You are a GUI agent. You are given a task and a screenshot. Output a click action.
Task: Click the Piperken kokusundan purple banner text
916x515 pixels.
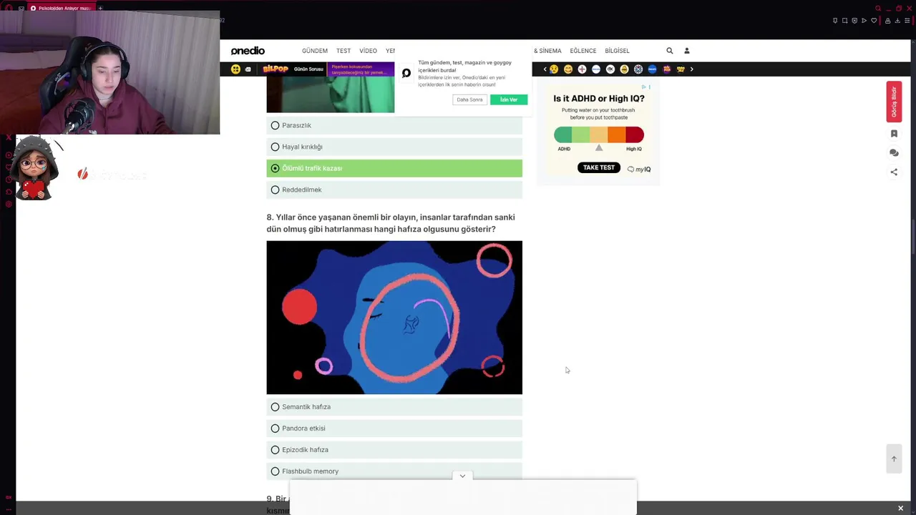359,69
